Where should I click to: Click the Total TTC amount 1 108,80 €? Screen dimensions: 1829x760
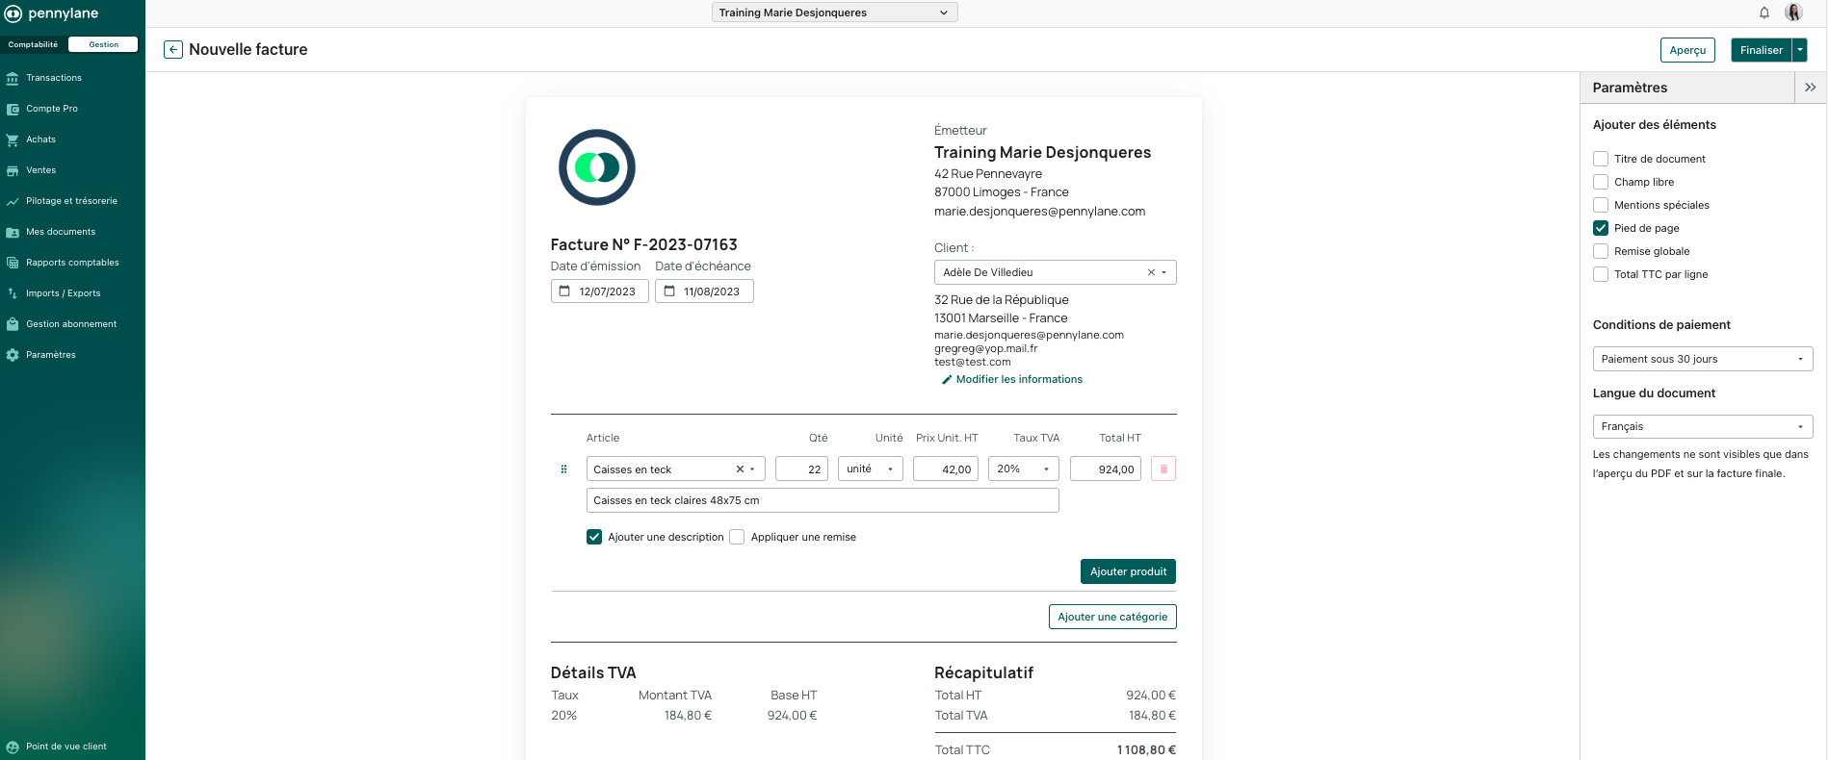pos(1146,750)
